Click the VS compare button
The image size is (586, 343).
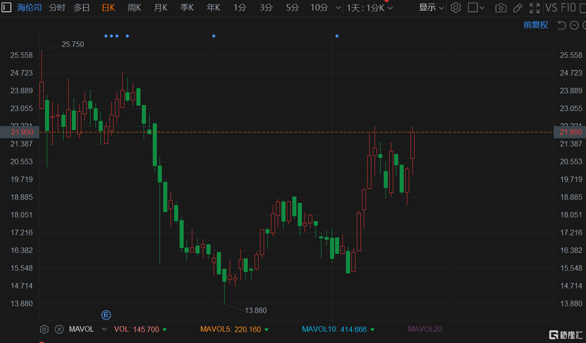(x=551, y=7)
